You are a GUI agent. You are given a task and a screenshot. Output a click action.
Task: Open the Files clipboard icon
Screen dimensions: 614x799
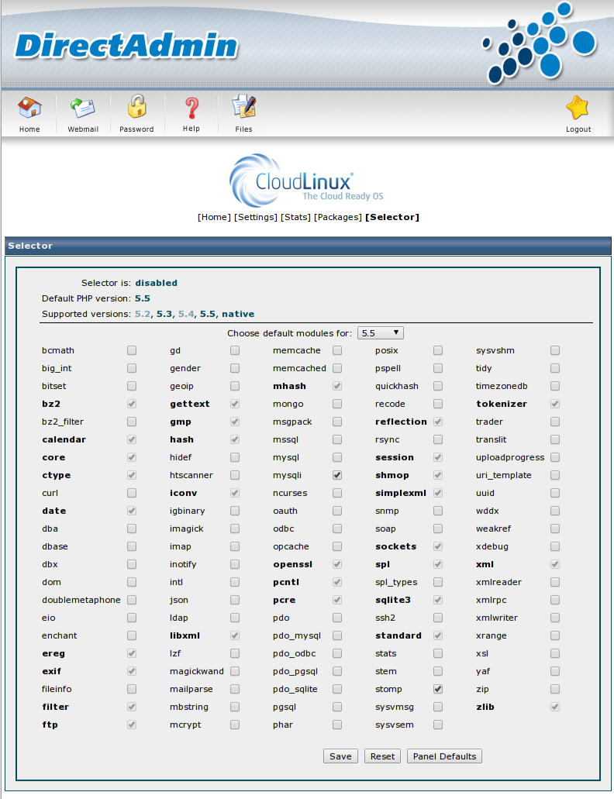coord(243,106)
